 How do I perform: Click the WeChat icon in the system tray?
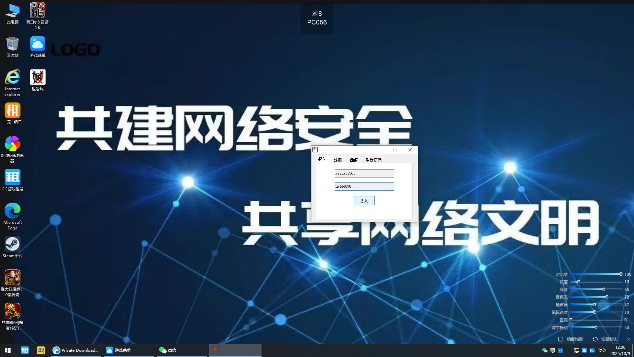tap(545, 350)
